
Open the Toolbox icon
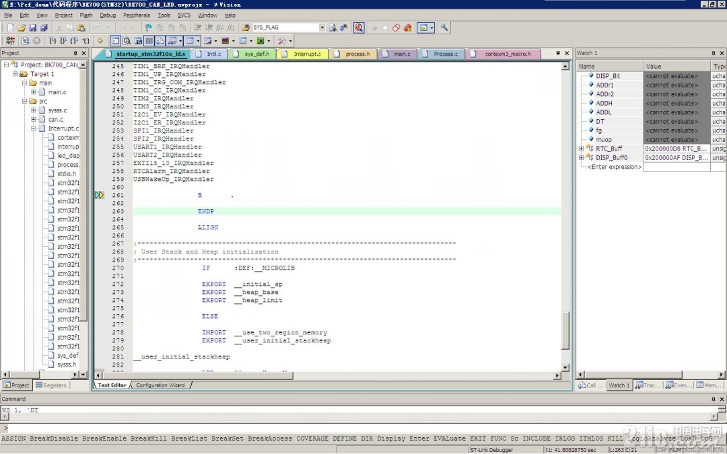pyautogui.click(x=281, y=41)
